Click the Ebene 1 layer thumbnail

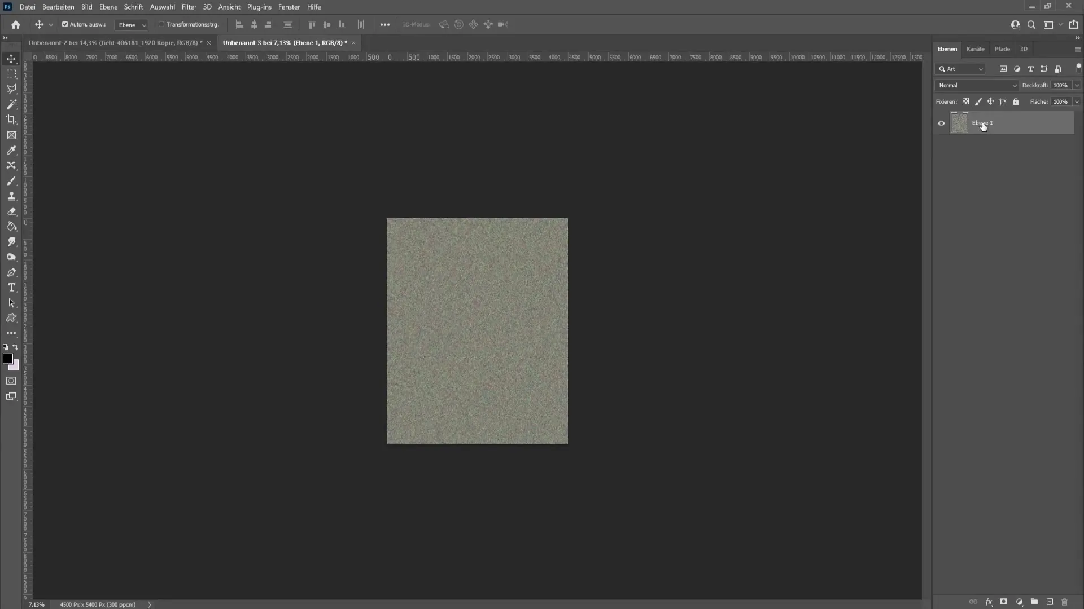pyautogui.click(x=959, y=123)
